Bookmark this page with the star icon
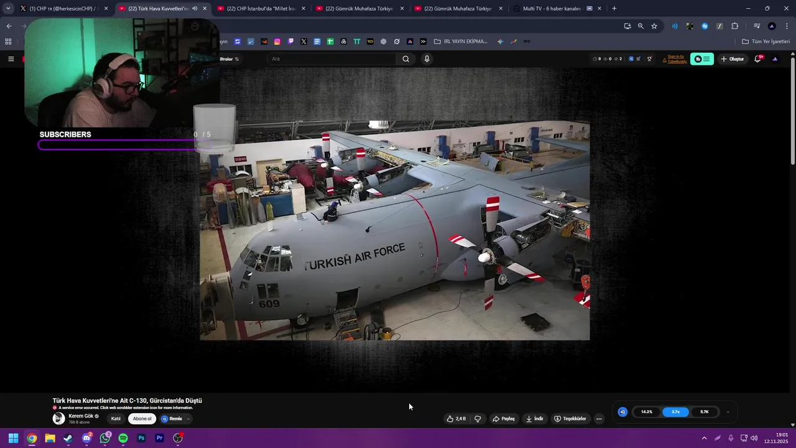Image resolution: width=796 pixels, height=448 pixels. pos(654,26)
